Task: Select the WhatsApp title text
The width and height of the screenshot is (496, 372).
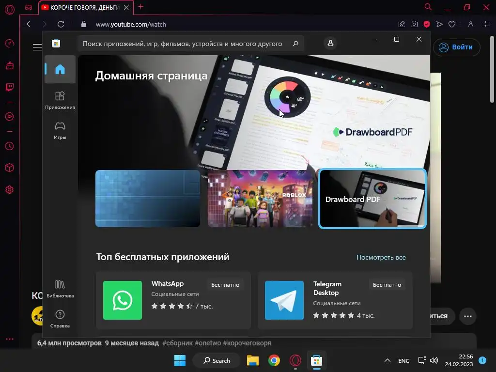Action: [167, 283]
